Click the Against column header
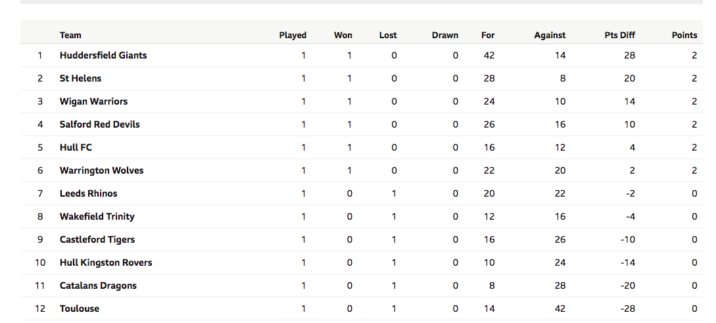Viewport: 716px width, 323px height. click(550, 35)
